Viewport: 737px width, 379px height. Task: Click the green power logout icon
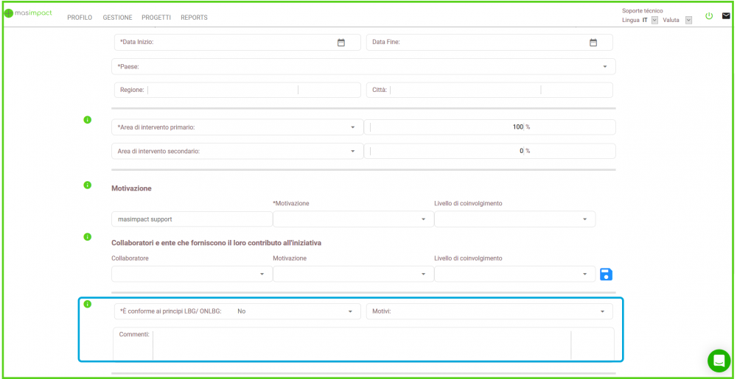point(709,15)
